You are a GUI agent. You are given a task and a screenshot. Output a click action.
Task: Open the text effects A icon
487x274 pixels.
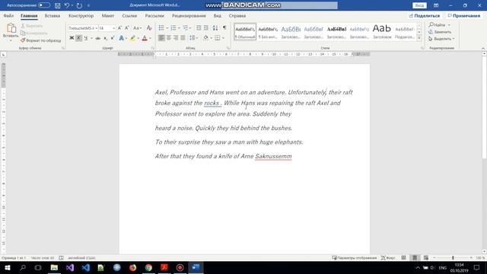[x=121, y=38]
